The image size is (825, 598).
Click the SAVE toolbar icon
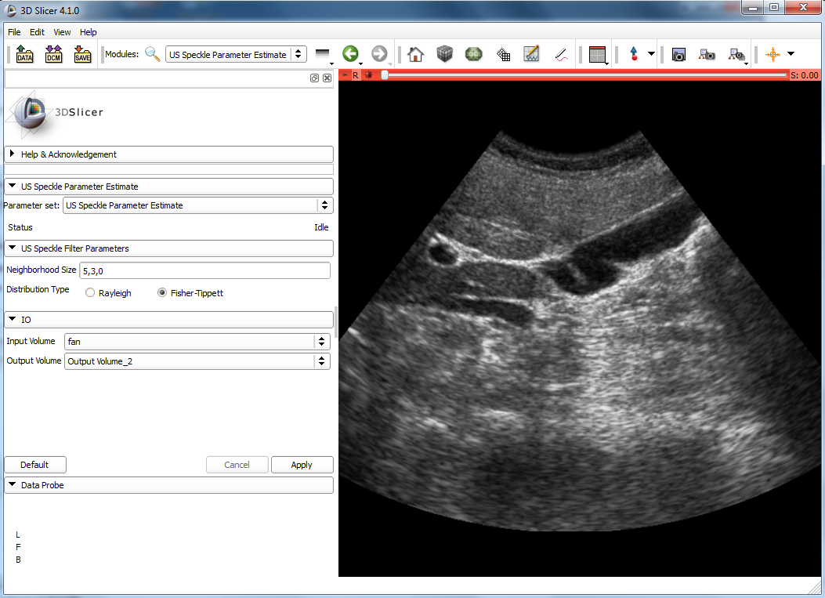tap(82, 54)
